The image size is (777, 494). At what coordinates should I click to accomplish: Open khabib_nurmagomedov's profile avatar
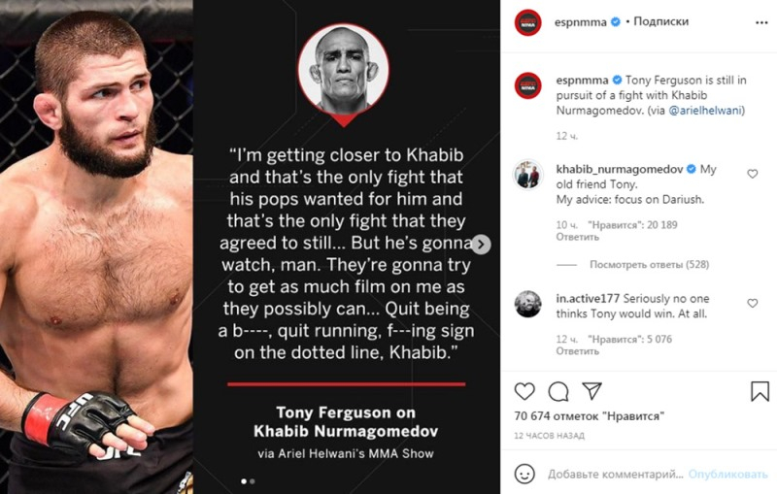[x=527, y=176]
